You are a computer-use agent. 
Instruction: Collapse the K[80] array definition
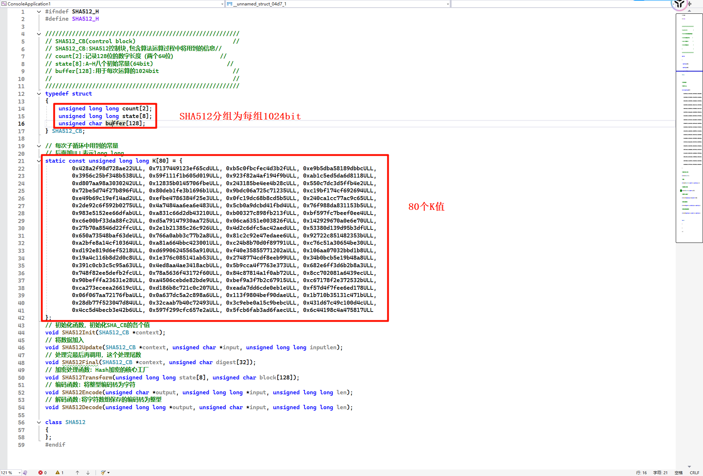point(39,161)
